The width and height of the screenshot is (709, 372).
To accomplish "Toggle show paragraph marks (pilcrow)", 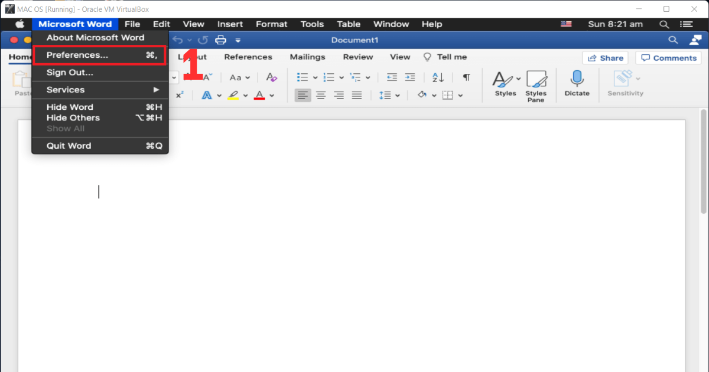I will (467, 77).
